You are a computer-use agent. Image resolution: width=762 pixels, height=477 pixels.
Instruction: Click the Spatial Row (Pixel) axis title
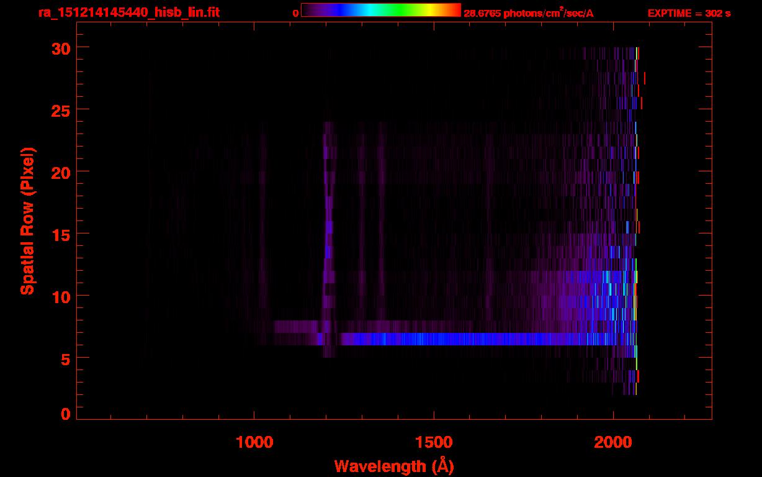(27, 220)
